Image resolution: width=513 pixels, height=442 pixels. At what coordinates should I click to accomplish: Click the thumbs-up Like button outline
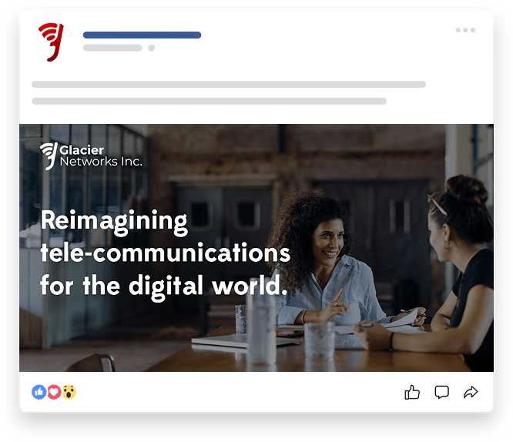click(412, 392)
